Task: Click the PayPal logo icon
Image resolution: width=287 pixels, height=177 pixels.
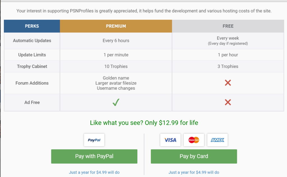Action: coord(94,140)
